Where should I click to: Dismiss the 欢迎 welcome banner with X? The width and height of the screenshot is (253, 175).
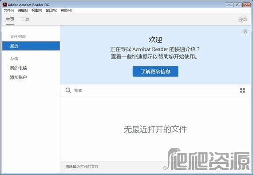(245, 32)
